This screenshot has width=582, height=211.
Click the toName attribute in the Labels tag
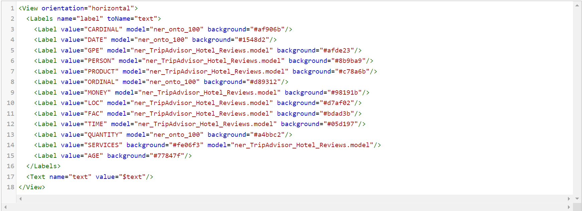coord(119,19)
